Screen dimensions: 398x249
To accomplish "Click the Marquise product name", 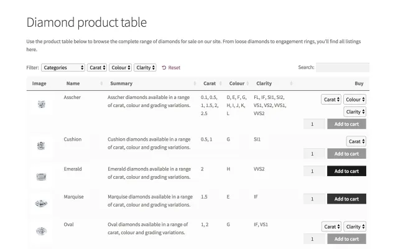I will (x=73, y=197).
